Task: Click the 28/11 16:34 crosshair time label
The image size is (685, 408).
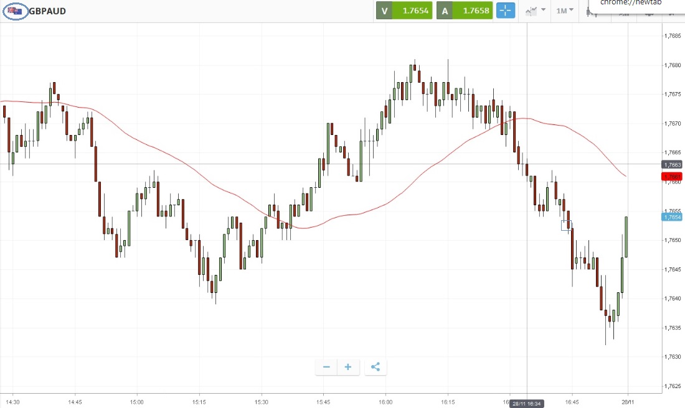Action: 527,404
